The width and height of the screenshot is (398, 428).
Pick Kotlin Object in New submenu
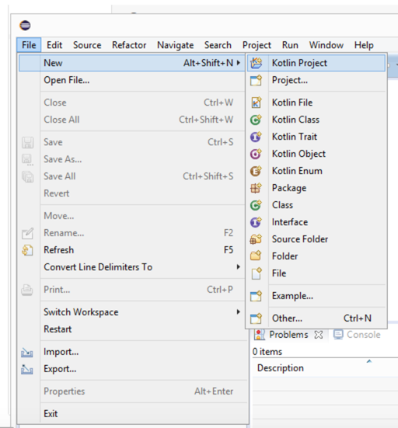316,154
